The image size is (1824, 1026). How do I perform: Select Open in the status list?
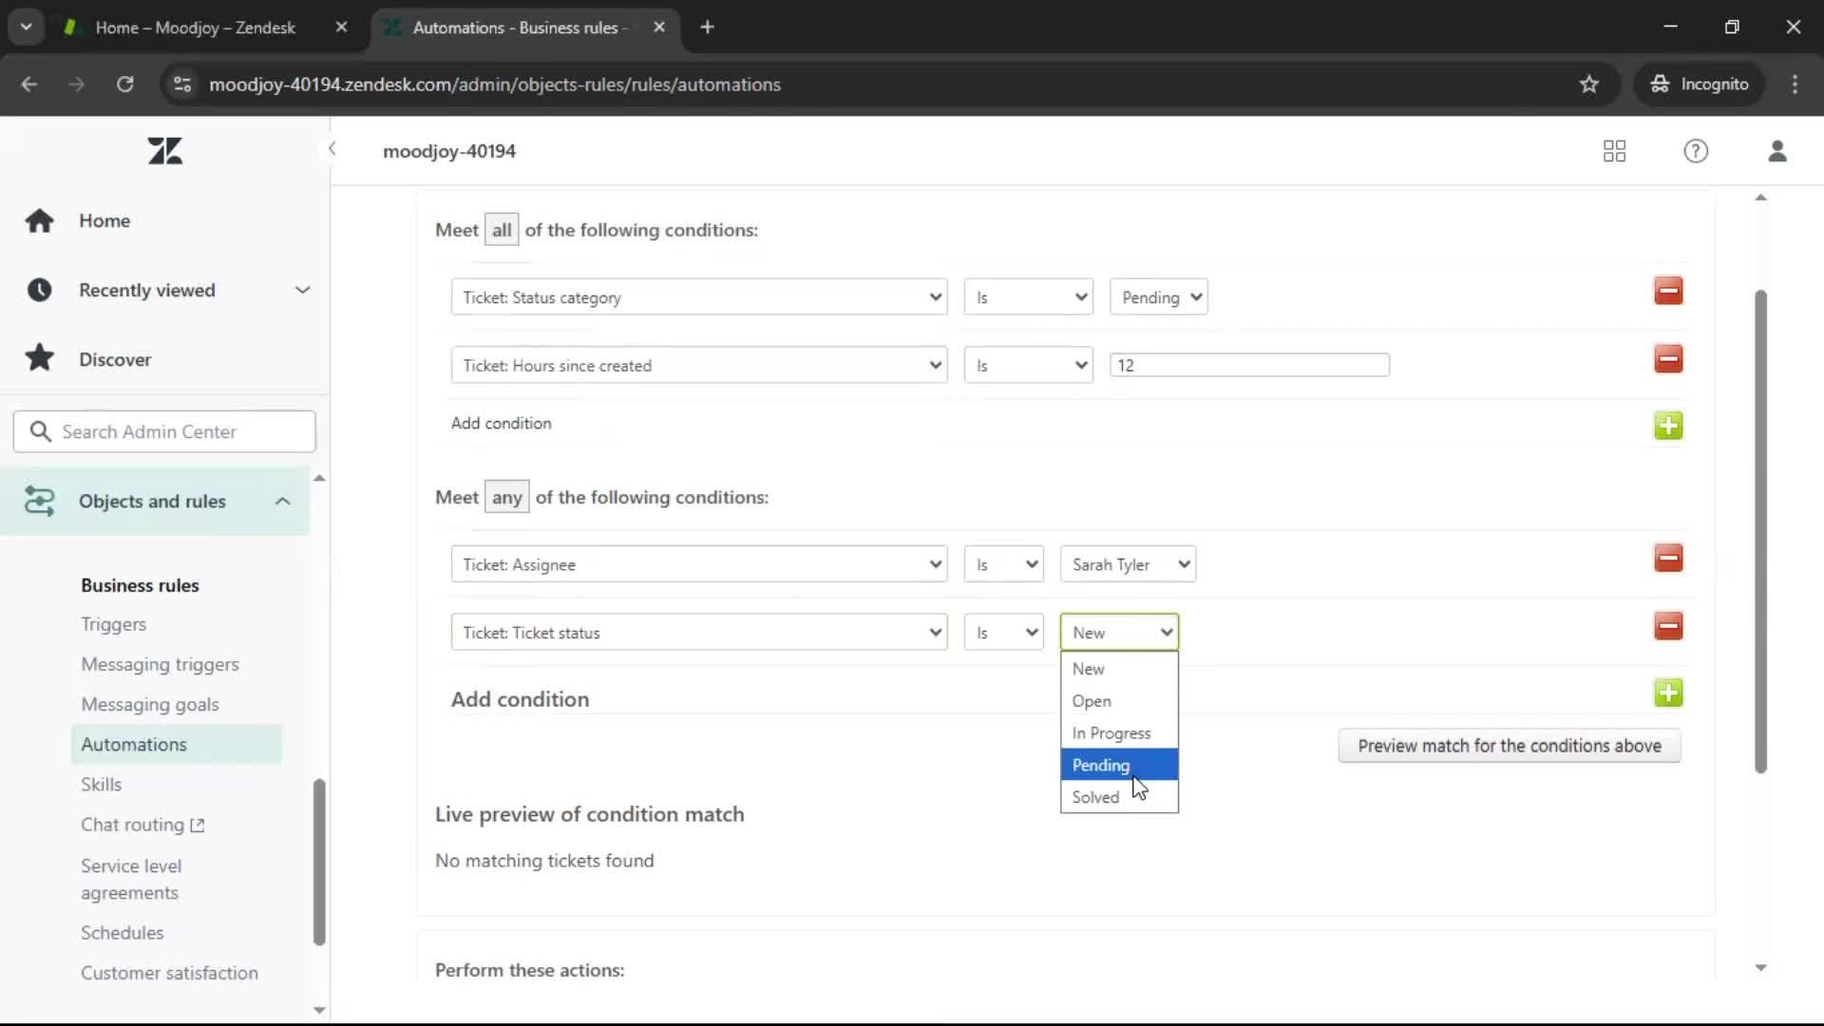1119,701
